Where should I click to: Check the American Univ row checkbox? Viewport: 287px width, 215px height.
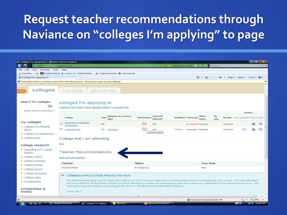point(61,129)
